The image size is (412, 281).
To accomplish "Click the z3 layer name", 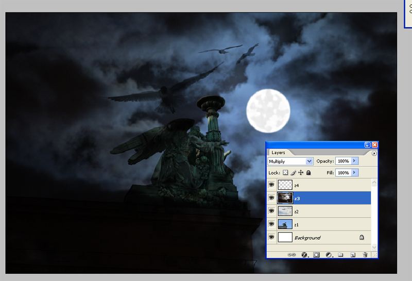I will coord(297,199).
